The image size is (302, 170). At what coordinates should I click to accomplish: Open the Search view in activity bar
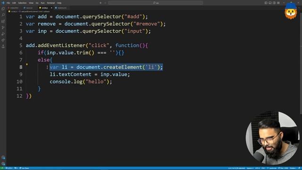[3, 15]
